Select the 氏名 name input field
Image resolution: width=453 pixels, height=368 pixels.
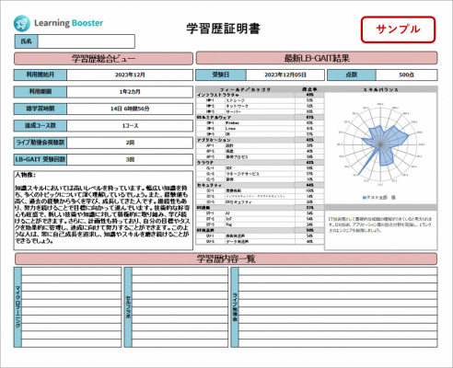(87, 41)
